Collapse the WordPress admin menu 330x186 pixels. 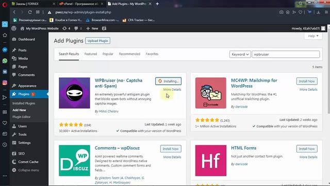click(x=26, y=170)
